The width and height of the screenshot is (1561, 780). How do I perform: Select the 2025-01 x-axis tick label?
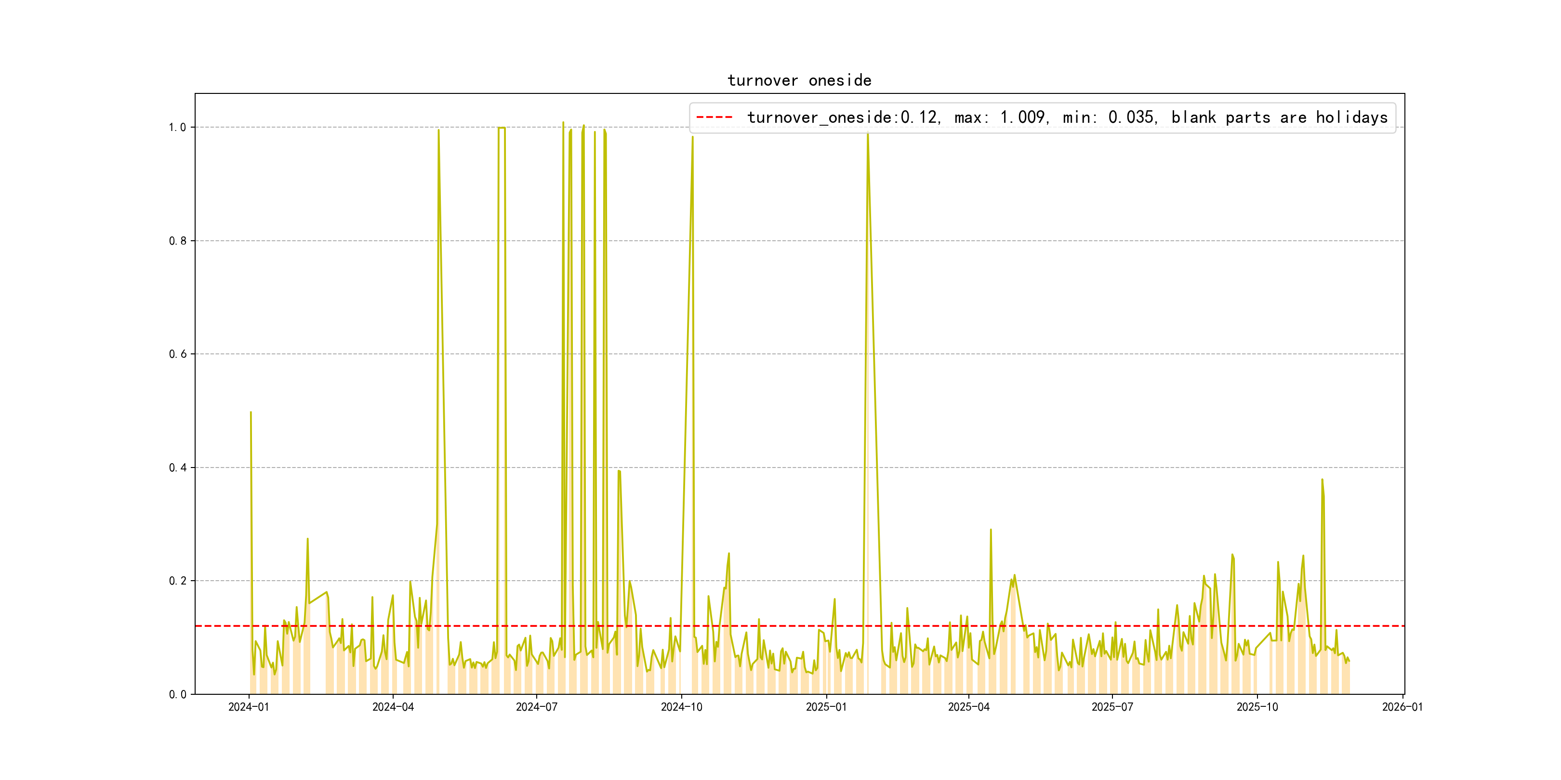(x=826, y=707)
